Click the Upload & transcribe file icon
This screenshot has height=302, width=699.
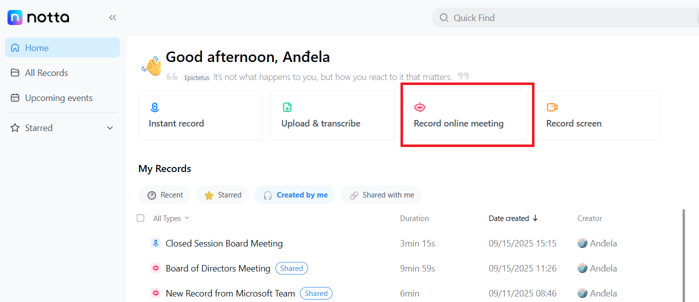[x=287, y=107]
